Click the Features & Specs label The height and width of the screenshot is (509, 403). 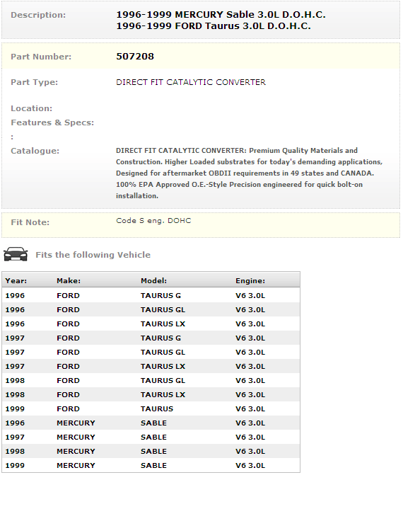pyautogui.click(x=52, y=122)
